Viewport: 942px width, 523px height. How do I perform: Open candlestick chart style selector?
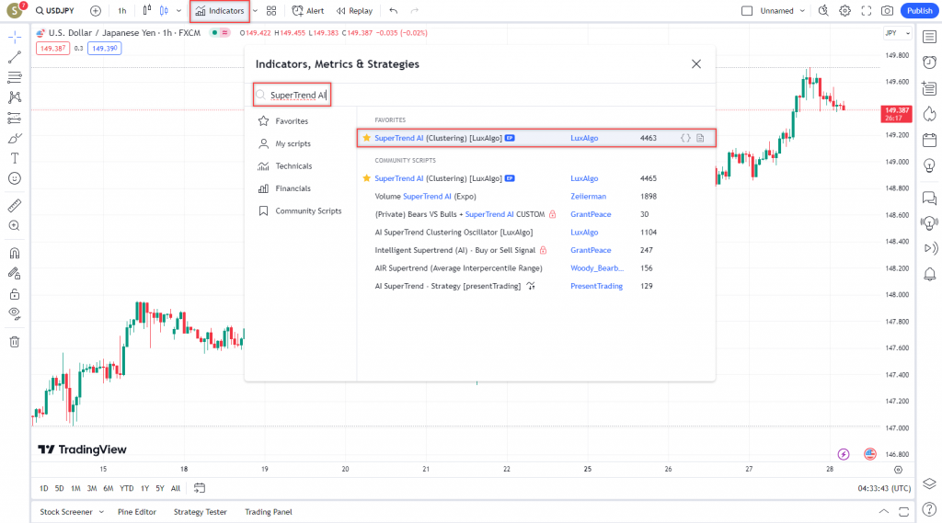(164, 11)
